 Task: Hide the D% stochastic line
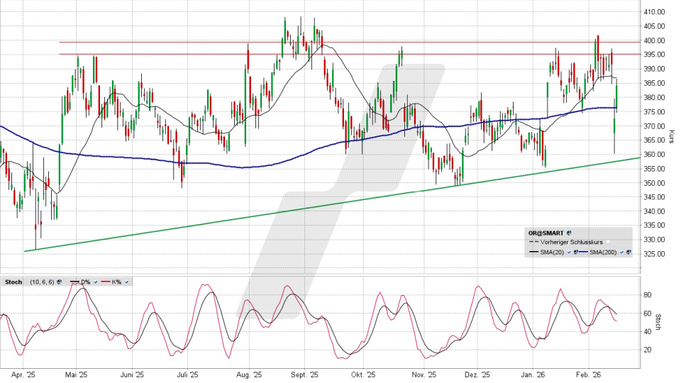click(x=96, y=282)
